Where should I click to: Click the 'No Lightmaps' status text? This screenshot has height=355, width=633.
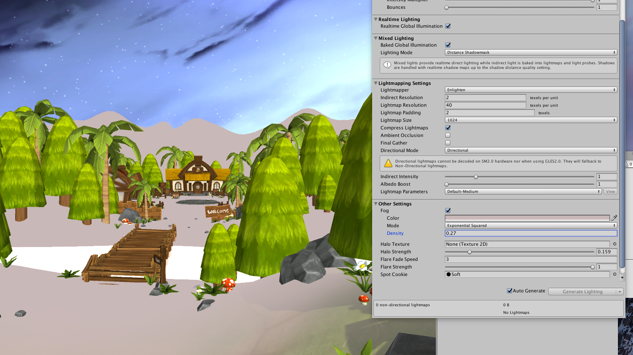pyautogui.click(x=516, y=313)
